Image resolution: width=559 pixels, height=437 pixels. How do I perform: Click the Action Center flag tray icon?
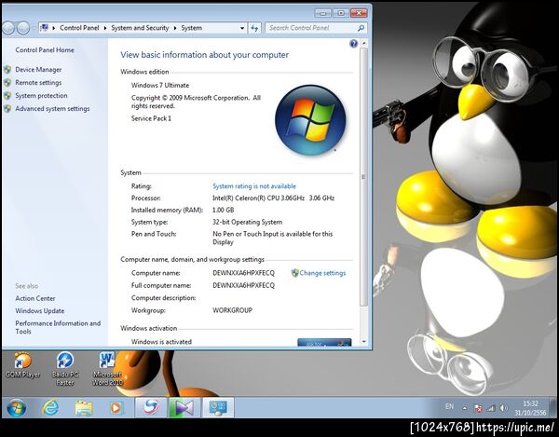[478, 408]
